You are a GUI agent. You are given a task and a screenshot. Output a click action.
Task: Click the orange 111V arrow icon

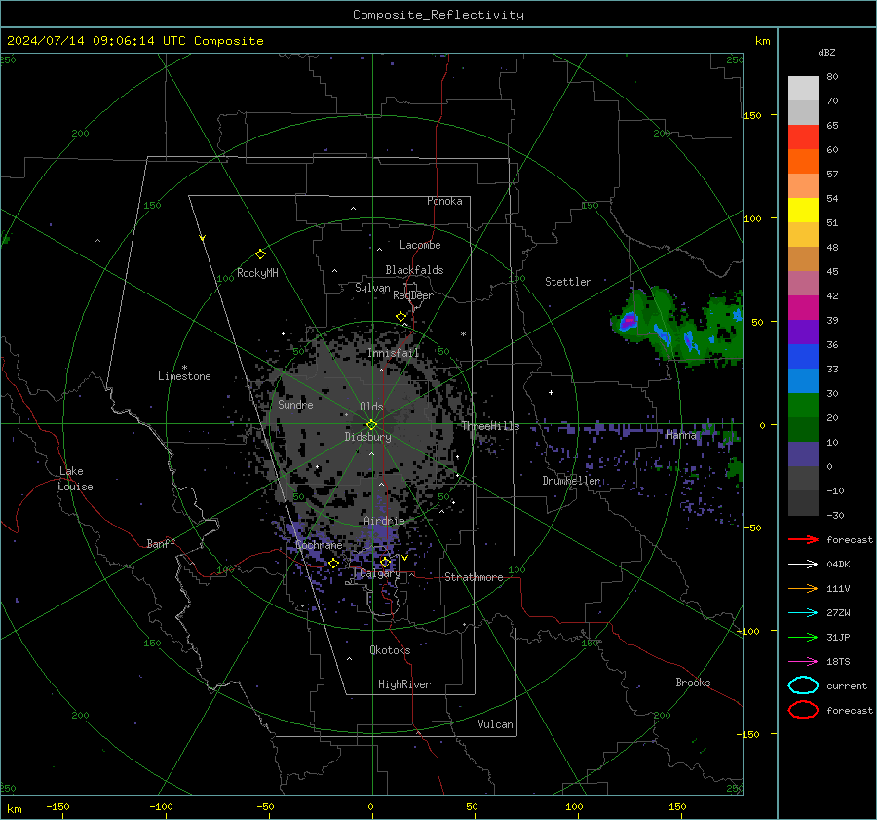(803, 588)
